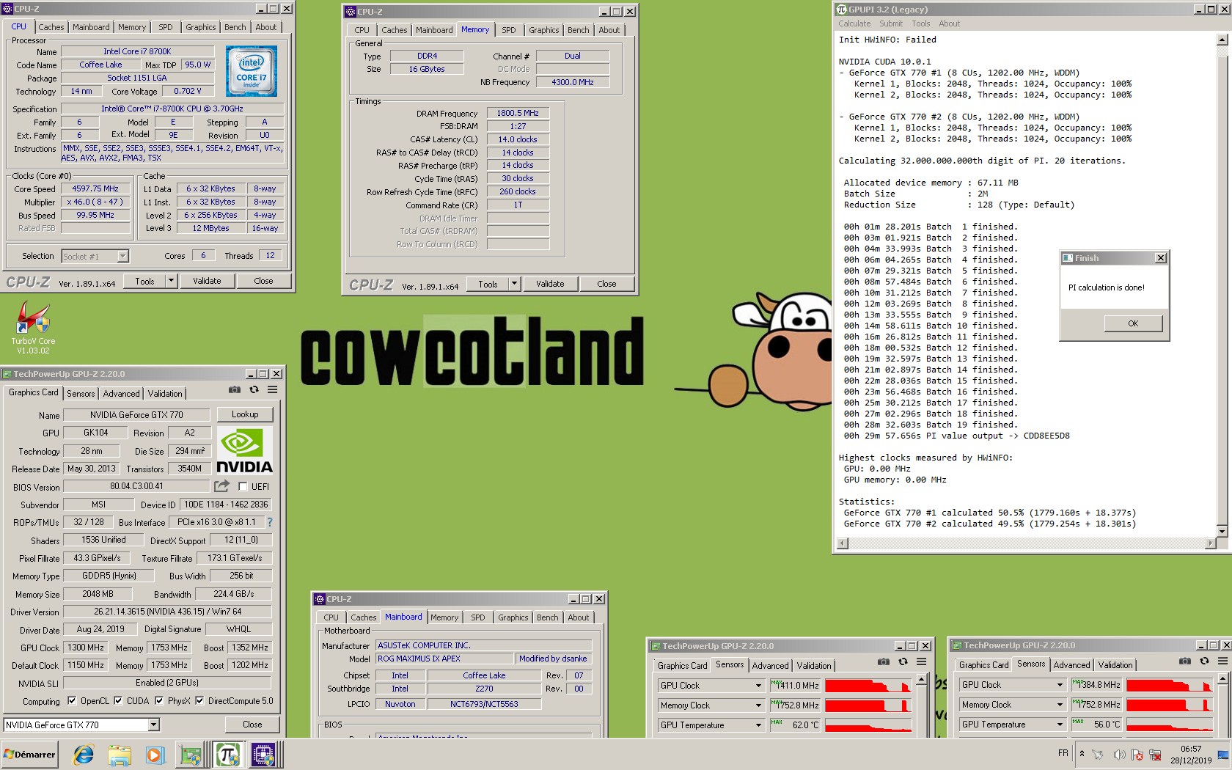Show hidden system tray icons

tap(1082, 754)
